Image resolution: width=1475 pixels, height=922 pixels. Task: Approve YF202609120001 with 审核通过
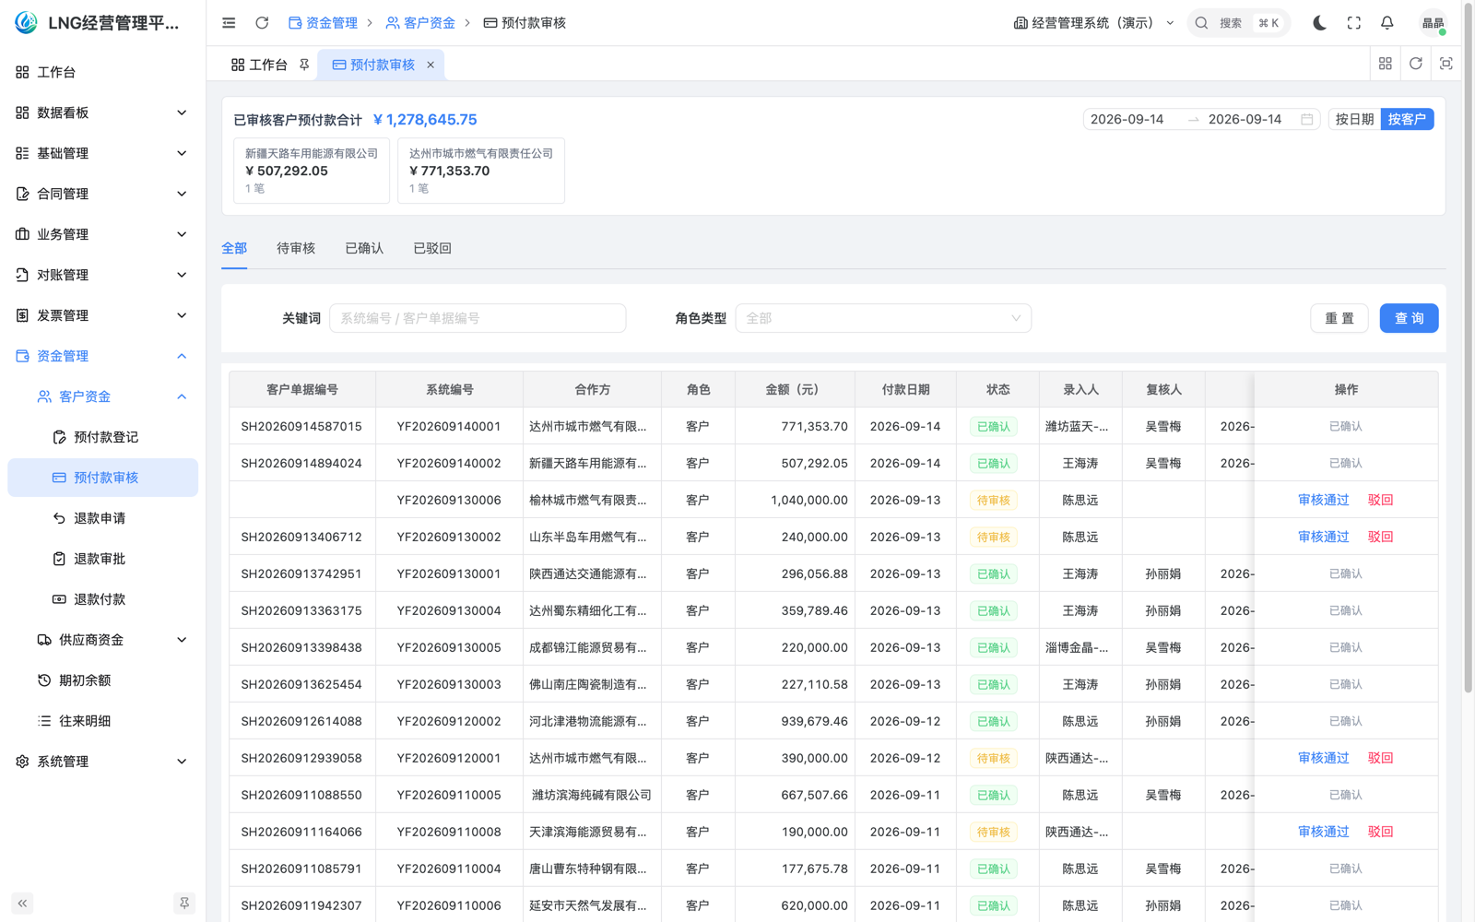click(x=1323, y=758)
